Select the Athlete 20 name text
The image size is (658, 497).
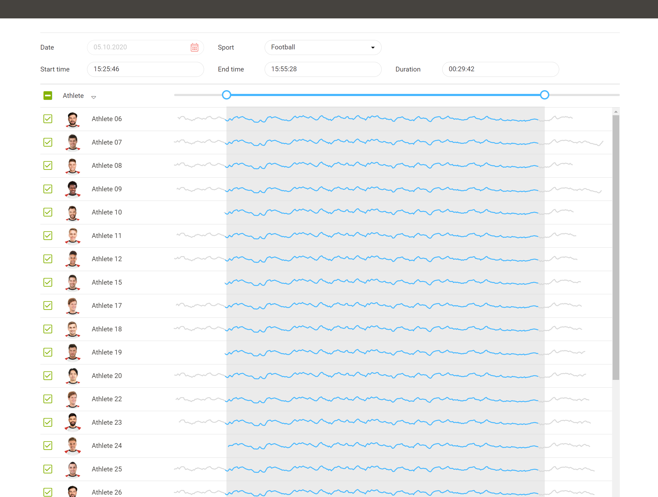(107, 376)
